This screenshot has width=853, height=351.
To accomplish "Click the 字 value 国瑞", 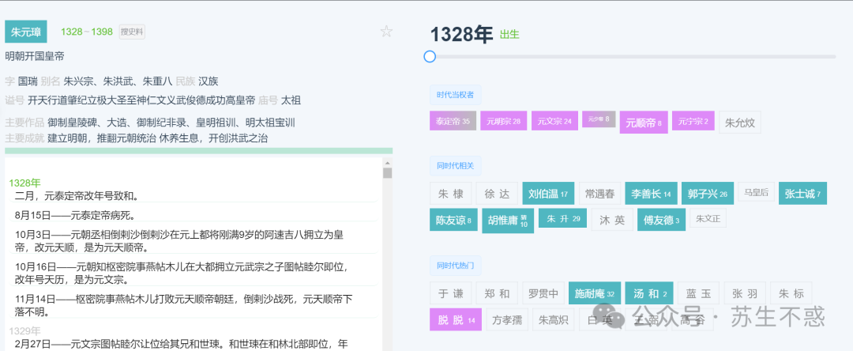I will point(28,81).
